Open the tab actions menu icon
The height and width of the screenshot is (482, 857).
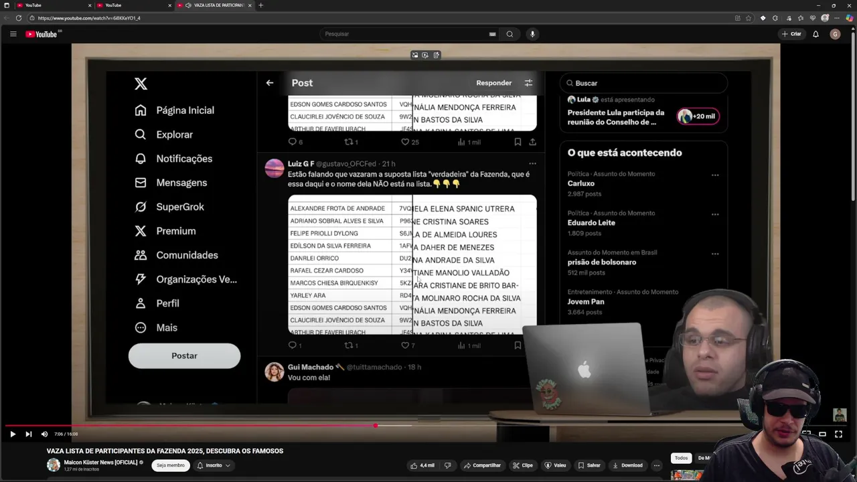6,5
